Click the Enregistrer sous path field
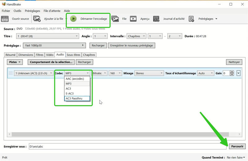The width and height of the screenshot is (248, 161). point(127,146)
